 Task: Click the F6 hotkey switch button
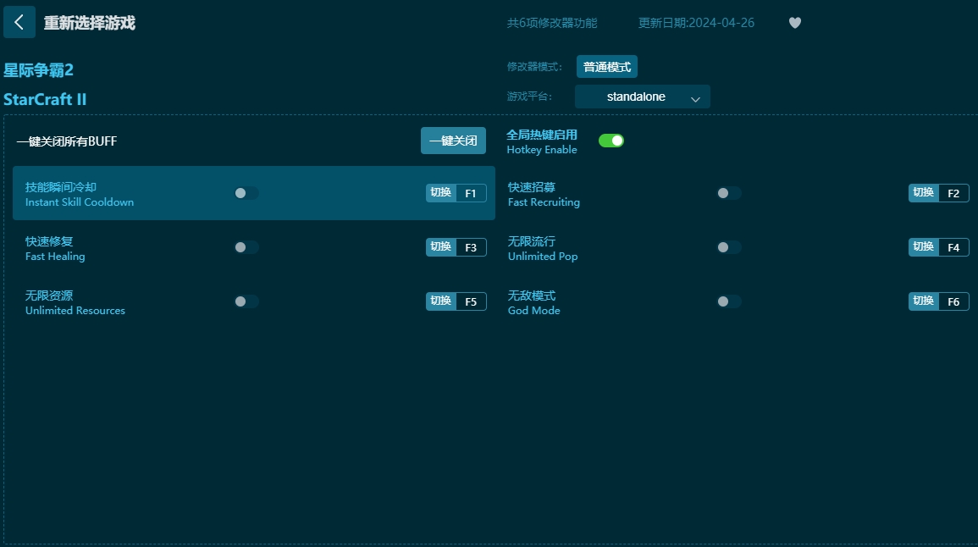click(938, 301)
